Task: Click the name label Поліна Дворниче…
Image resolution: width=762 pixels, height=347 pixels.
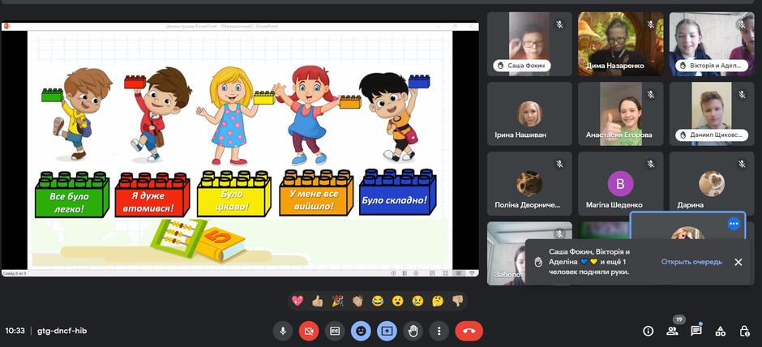Action: (x=527, y=205)
